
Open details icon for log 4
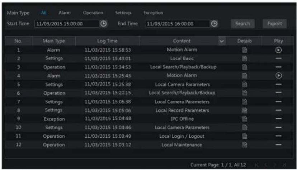tap(245, 76)
